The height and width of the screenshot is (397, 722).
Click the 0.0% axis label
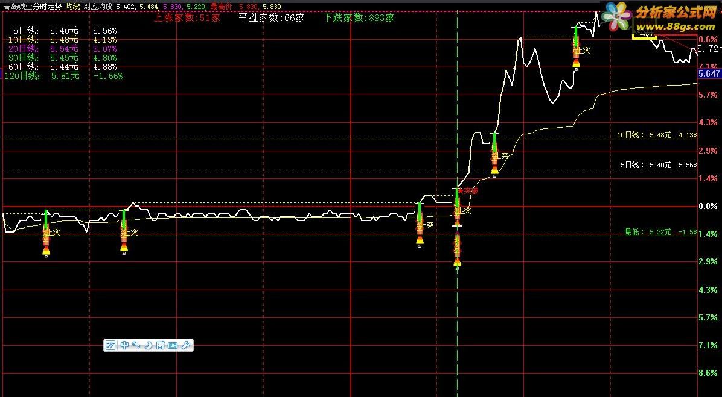pyautogui.click(x=708, y=206)
